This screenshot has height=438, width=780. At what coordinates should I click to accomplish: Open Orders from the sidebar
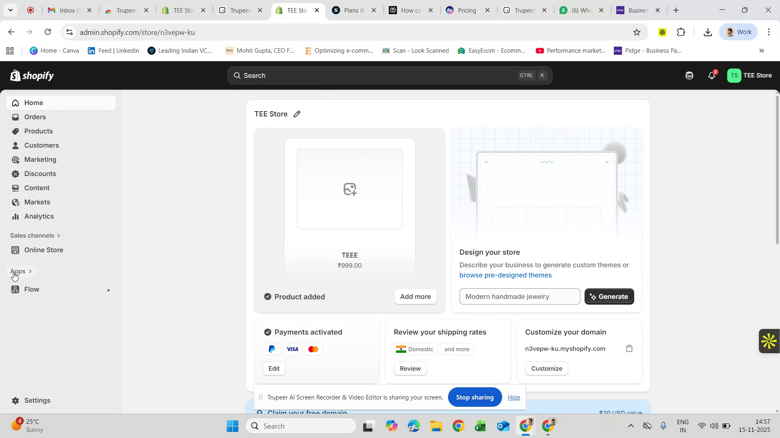[x=35, y=117]
